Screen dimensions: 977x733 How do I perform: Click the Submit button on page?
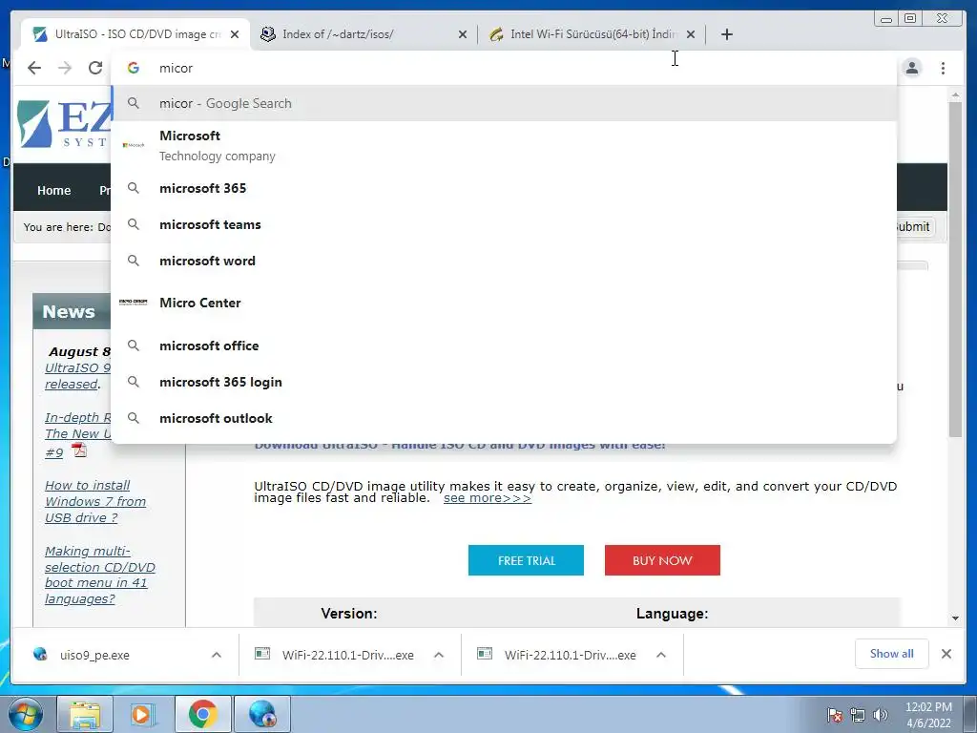pos(913,227)
